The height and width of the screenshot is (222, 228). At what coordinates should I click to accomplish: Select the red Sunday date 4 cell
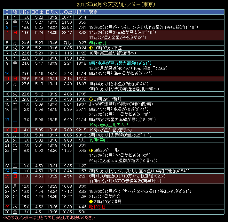7,32
